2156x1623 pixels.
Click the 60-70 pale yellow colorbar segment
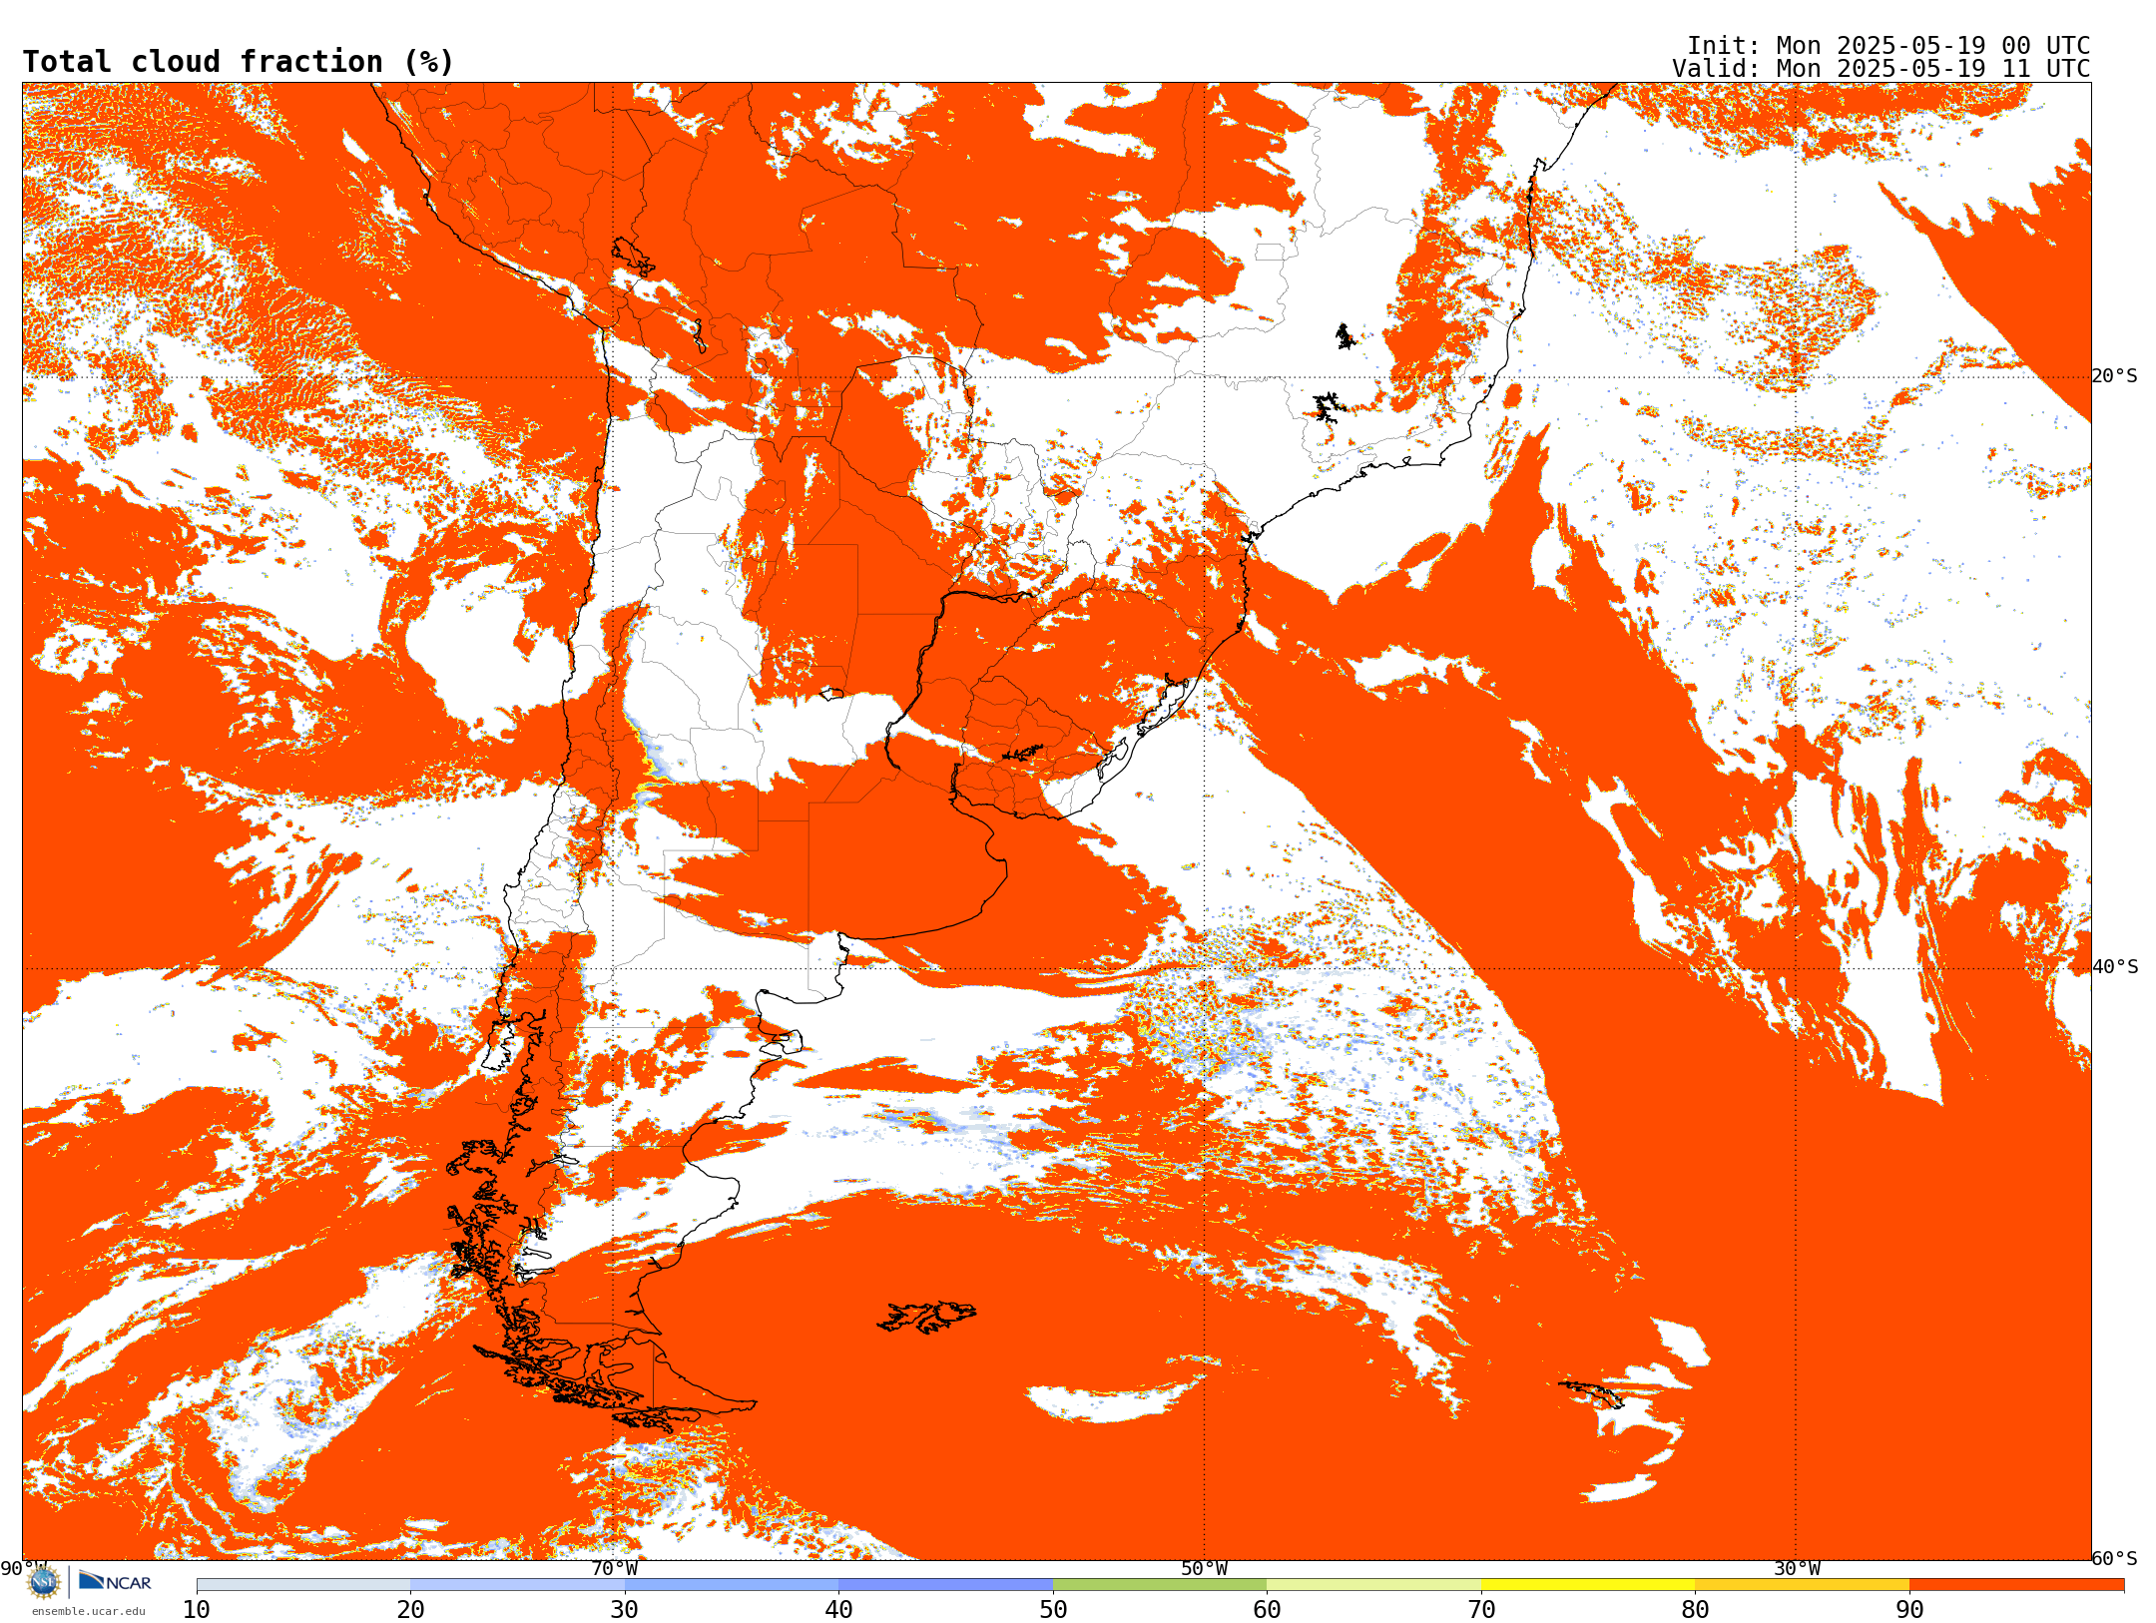click(1373, 1585)
